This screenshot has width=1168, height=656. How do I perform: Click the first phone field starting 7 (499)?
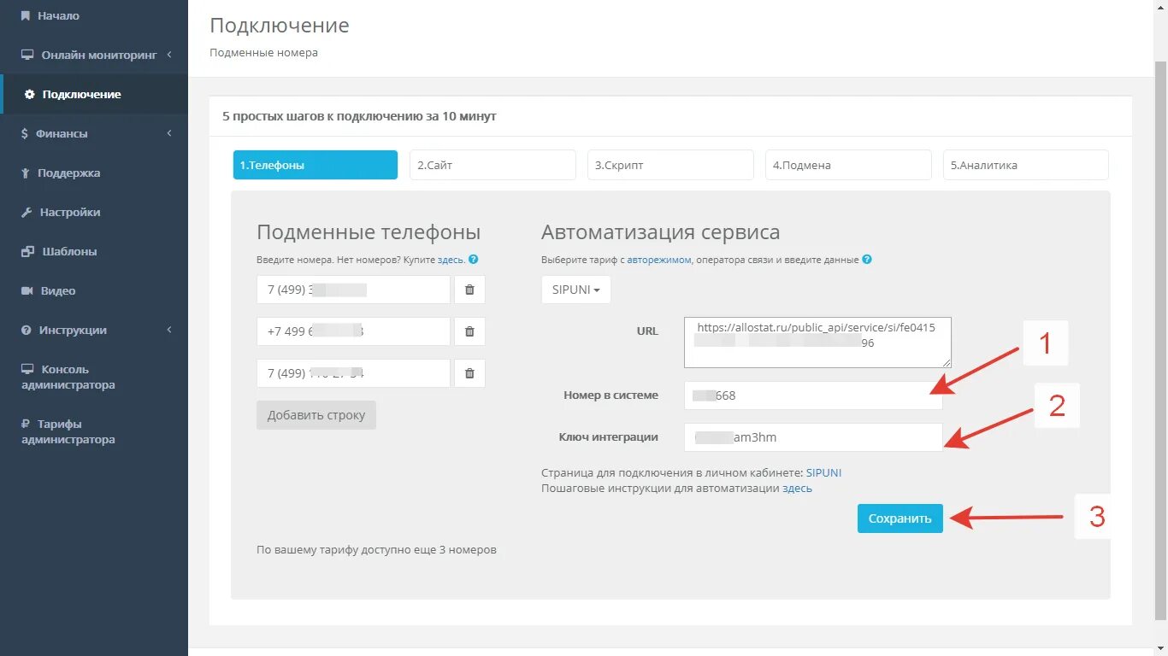pyautogui.click(x=353, y=290)
